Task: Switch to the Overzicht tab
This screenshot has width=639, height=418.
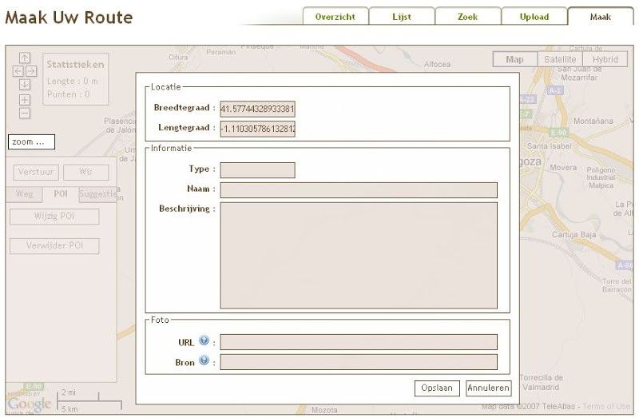Action: [335, 17]
